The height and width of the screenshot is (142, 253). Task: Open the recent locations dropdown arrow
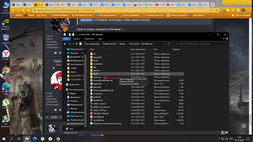tap(73, 44)
